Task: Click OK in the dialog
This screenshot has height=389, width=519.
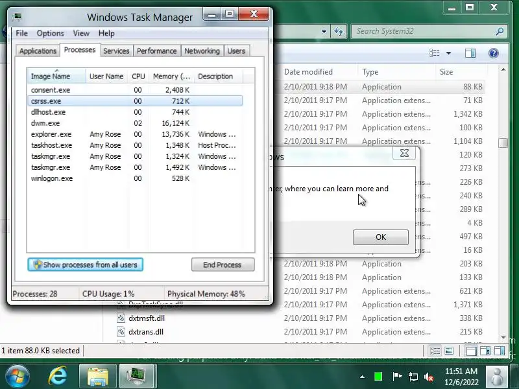Action: coord(381,237)
